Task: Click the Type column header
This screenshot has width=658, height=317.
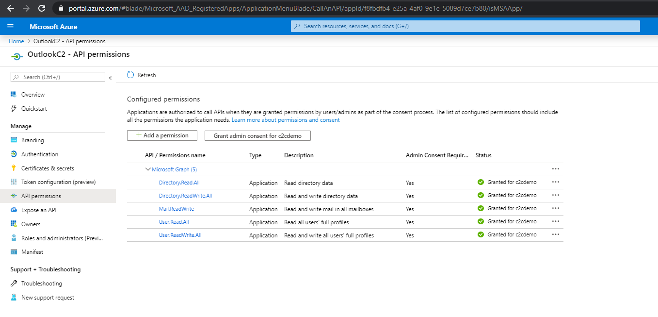Action: [x=255, y=155]
